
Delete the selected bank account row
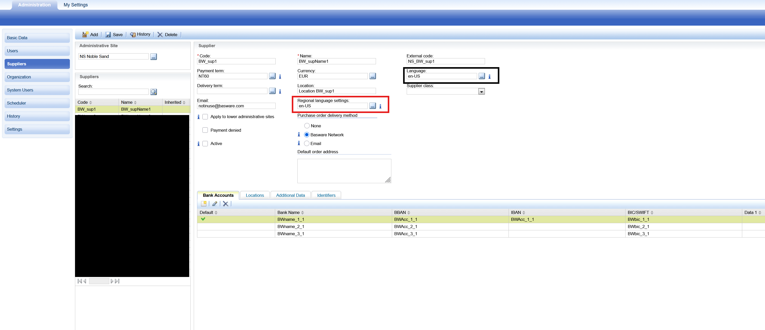point(225,204)
